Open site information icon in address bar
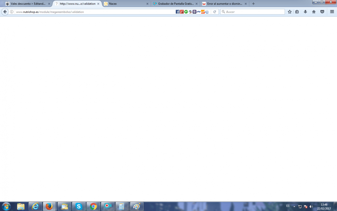This screenshot has height=211, width=337. coord(12,12)
